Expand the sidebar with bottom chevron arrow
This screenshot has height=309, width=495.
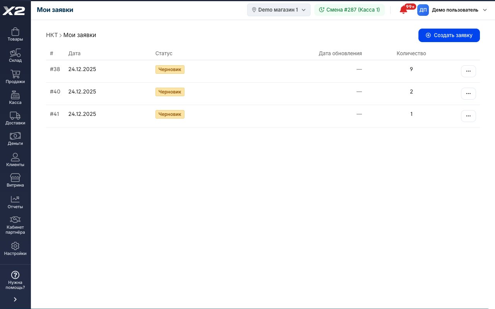[15, 299]
